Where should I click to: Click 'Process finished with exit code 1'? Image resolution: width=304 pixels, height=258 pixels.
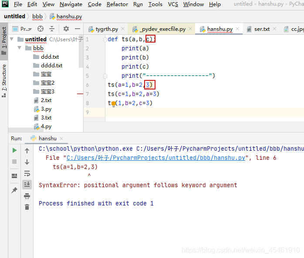click(x=96, y=203)
